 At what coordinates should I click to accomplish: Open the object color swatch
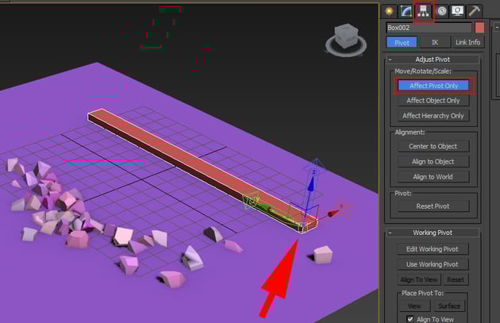coord(479,28)
